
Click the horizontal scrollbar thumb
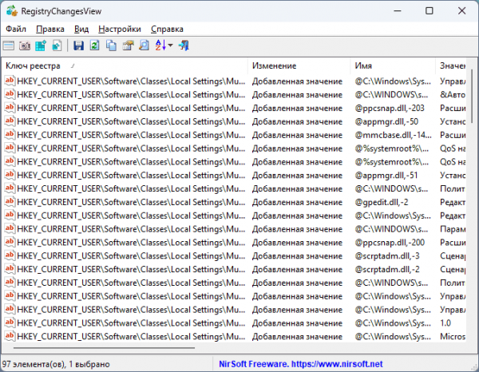(x=104, y=347)
